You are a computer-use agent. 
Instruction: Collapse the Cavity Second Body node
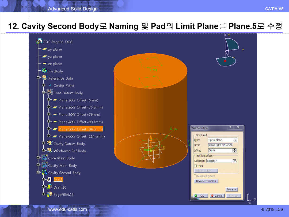tap(38, 172)
